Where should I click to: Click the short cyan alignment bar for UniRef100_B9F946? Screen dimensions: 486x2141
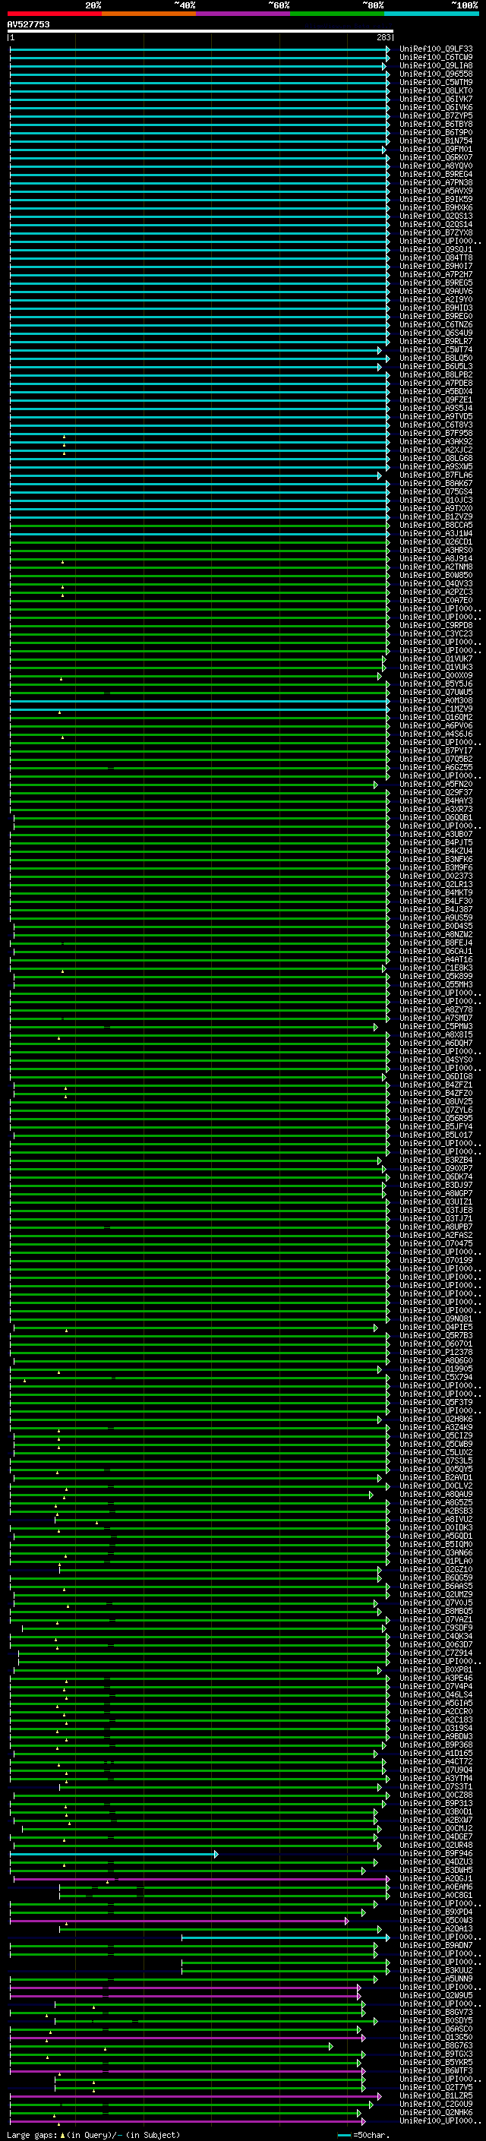(x=114, y=1854)
